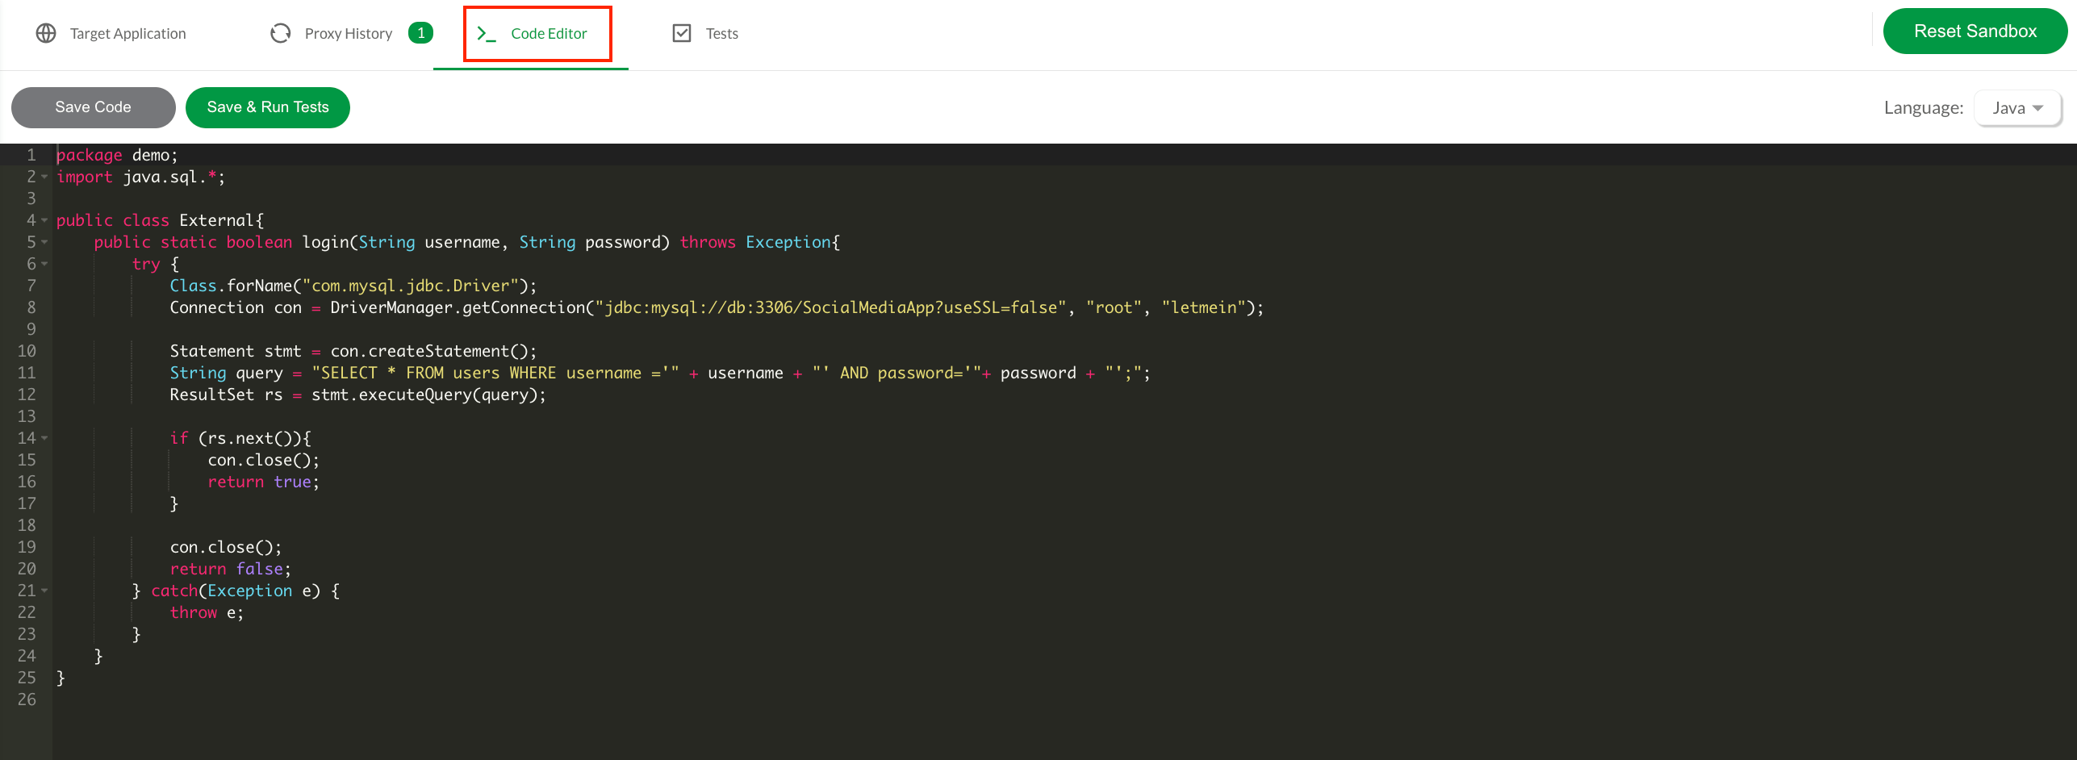Click line number 26 in the gutter
Viewport: 2077px width, 760px height.
pos(27,699)
